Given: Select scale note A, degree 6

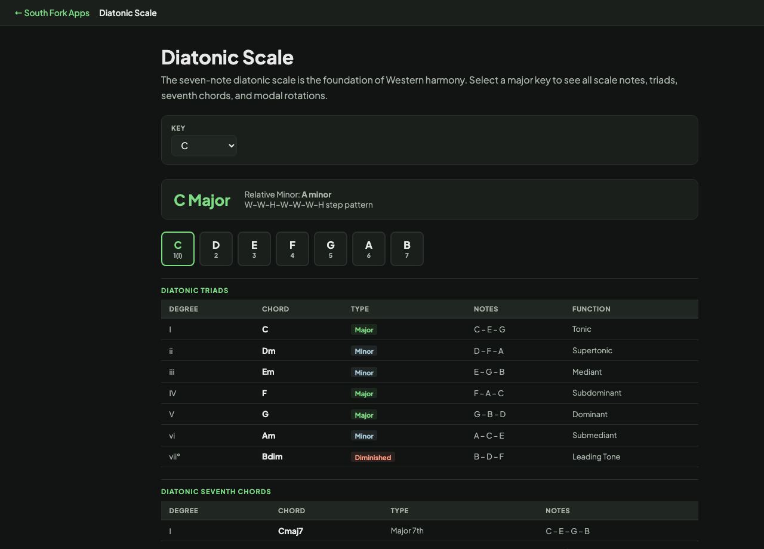Looking at the screenshot, I should 369,249.
